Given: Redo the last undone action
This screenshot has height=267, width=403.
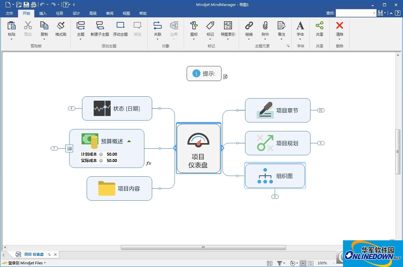Looking at the screenshot, I should (53, 5).
